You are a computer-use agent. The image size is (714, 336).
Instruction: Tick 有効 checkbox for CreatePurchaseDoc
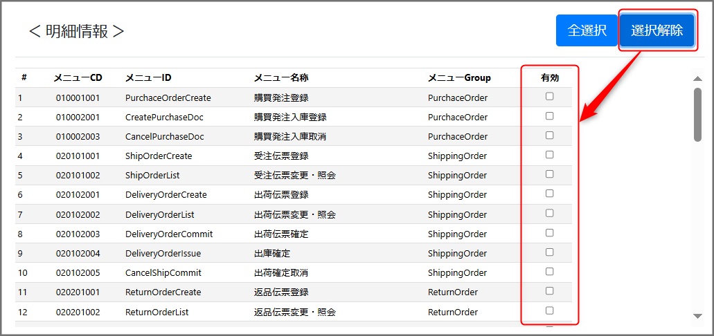(549, 116)
